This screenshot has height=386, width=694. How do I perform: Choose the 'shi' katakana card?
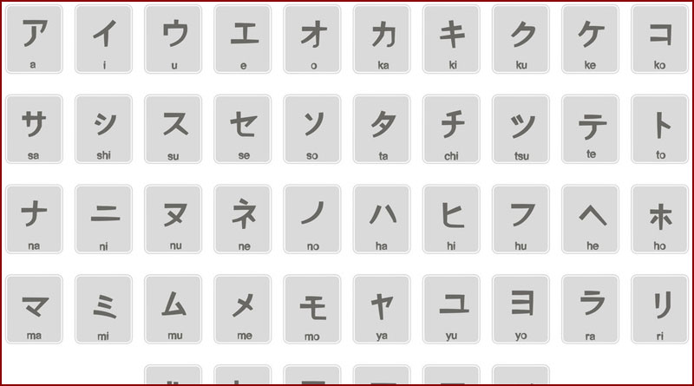point(103,129)
